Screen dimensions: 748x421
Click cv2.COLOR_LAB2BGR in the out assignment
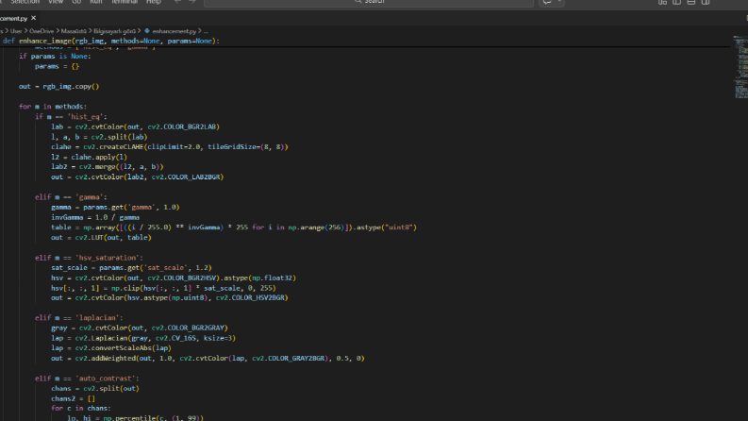point(187,177)
